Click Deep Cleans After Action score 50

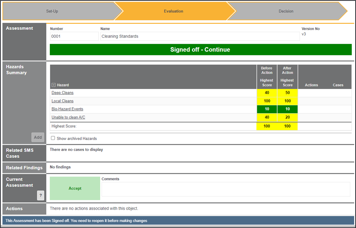point(287,93)
